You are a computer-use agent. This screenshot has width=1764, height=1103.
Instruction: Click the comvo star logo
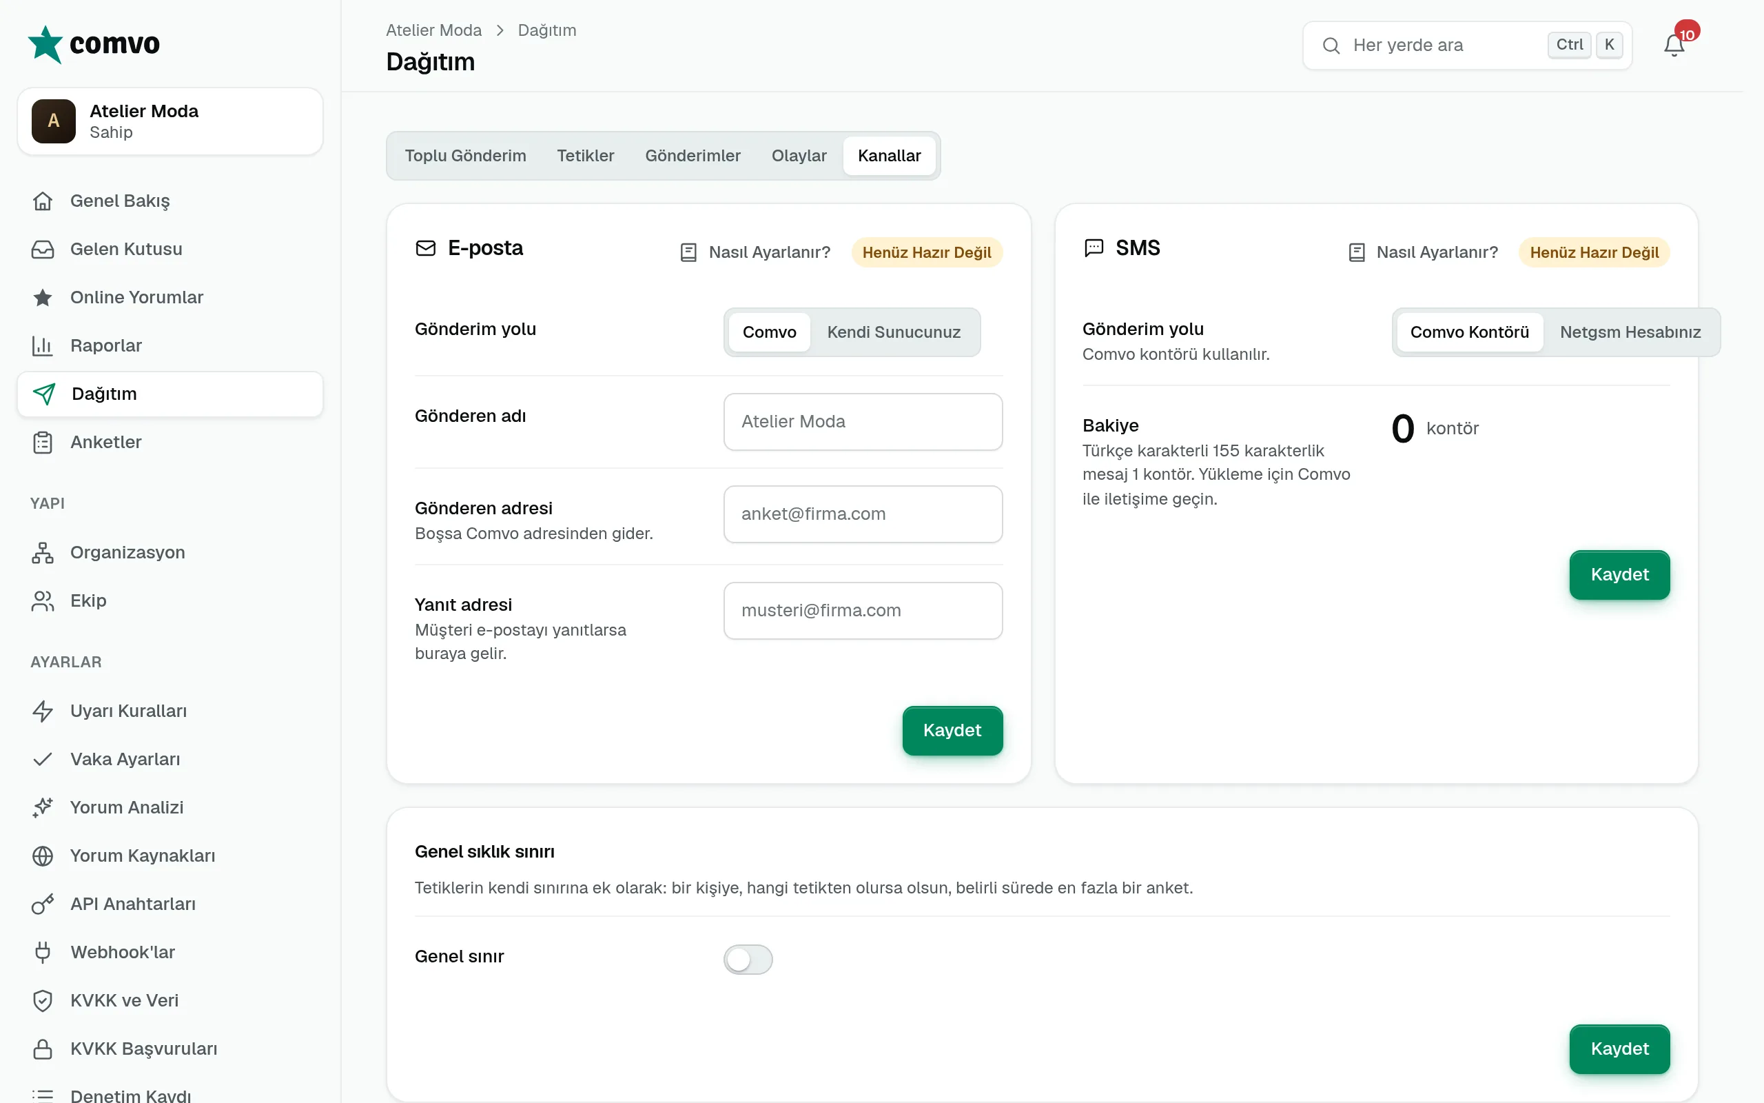click(45, 45)
